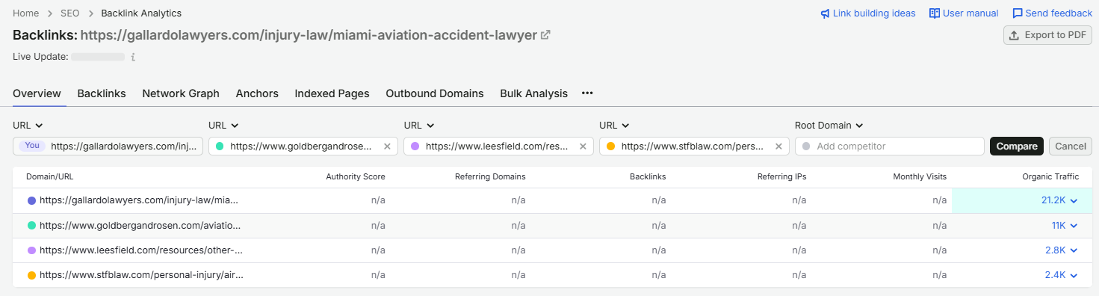Click the Authority Score column header
The height and width of the screenshot is (296, 1099).
tap(356, 176)
